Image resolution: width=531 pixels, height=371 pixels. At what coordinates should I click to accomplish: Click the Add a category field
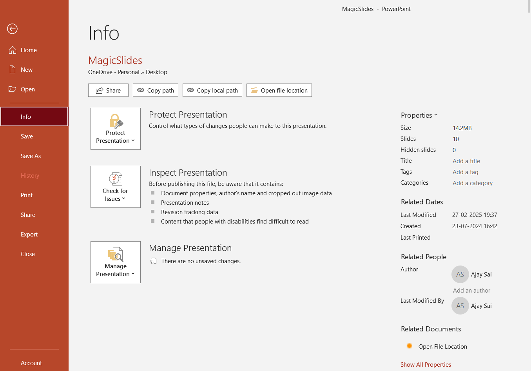click(473, 183)
